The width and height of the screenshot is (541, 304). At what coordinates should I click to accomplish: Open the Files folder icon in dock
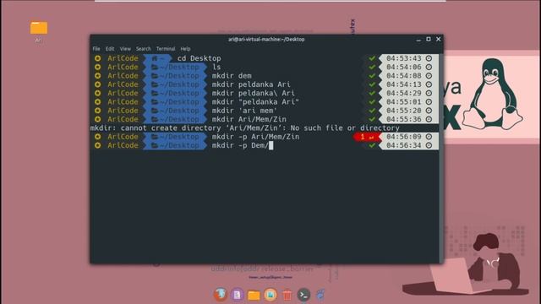[x=254, y=295]
